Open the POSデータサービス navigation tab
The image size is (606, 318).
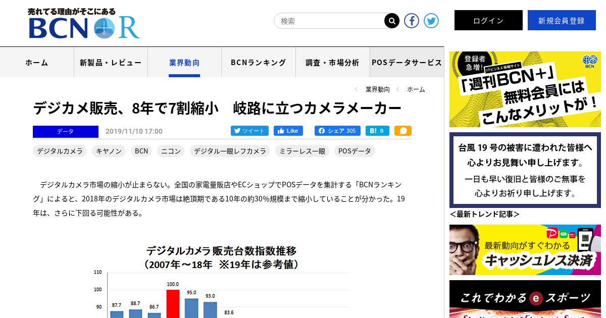[x=407, y=63]
